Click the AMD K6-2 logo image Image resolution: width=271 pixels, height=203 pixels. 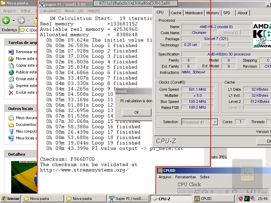[x=262, y=36]
